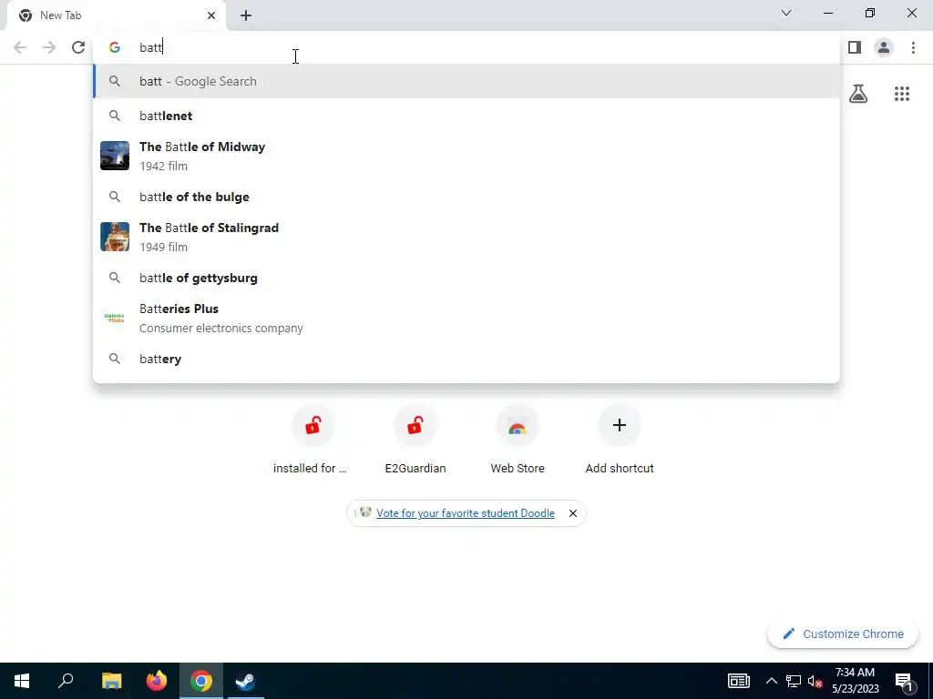Choose the 'battlenet' suggestion
Screen dimensions: 933x699
coord(466,116)
